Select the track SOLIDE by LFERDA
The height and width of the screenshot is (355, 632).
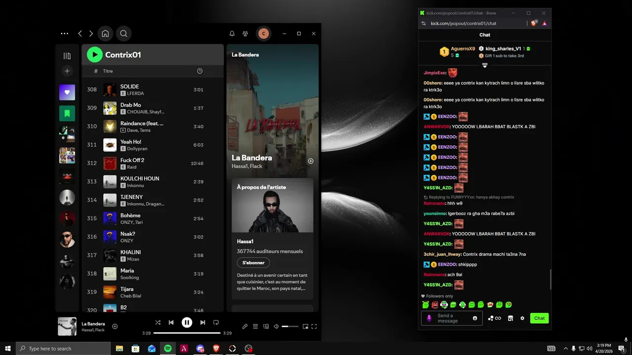coord(153,90)
